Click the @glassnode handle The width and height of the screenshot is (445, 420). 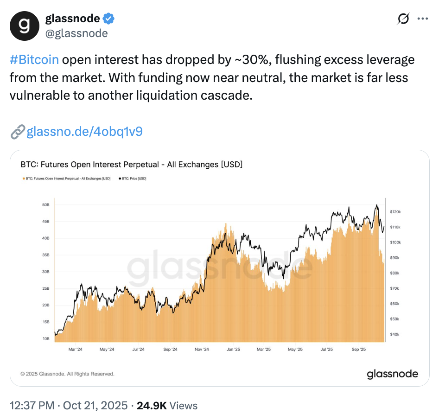click(76, 33)
